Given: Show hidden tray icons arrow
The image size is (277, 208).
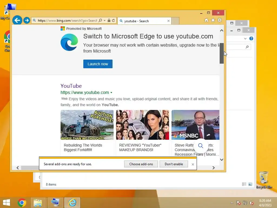Looking at the screenshot, I should click(232, 203).
